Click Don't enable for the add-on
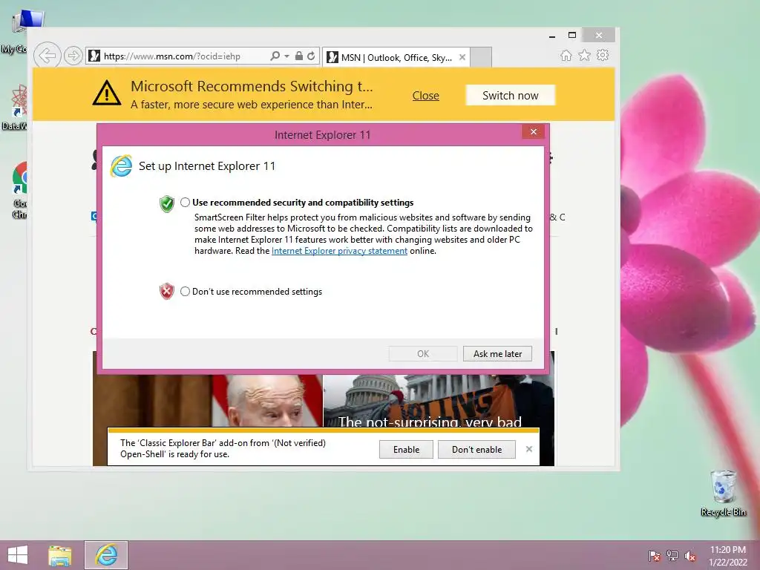 [x=476, y=449]
